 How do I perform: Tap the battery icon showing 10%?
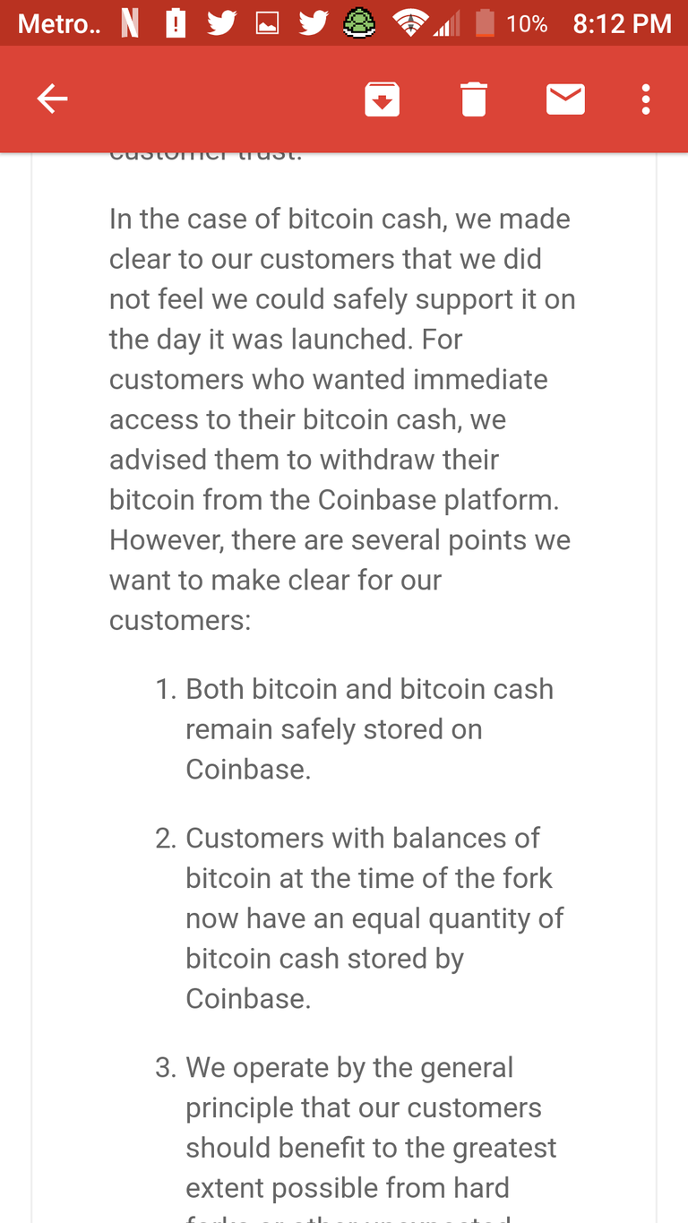[x=485, y=23]
